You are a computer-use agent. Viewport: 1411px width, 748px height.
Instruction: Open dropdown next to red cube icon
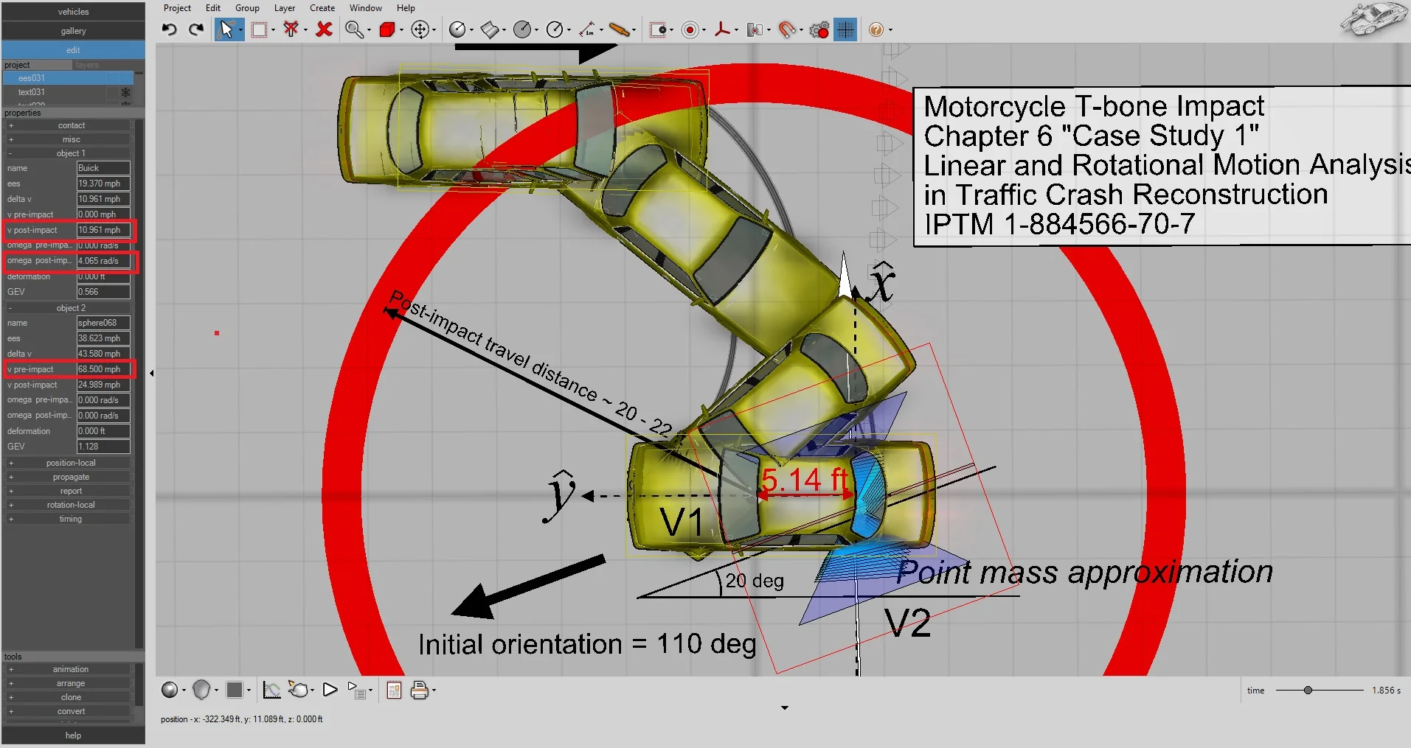tap(401, 30)
